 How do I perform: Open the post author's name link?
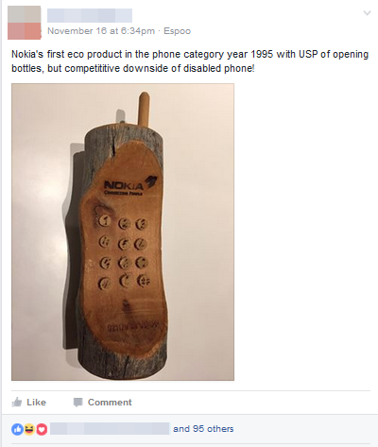click(90, 15)
